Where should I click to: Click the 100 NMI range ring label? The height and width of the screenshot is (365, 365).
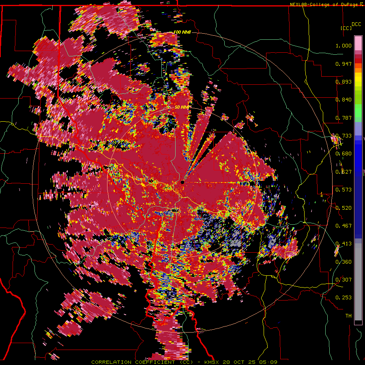pyautogui.click(x=182, y=32)
